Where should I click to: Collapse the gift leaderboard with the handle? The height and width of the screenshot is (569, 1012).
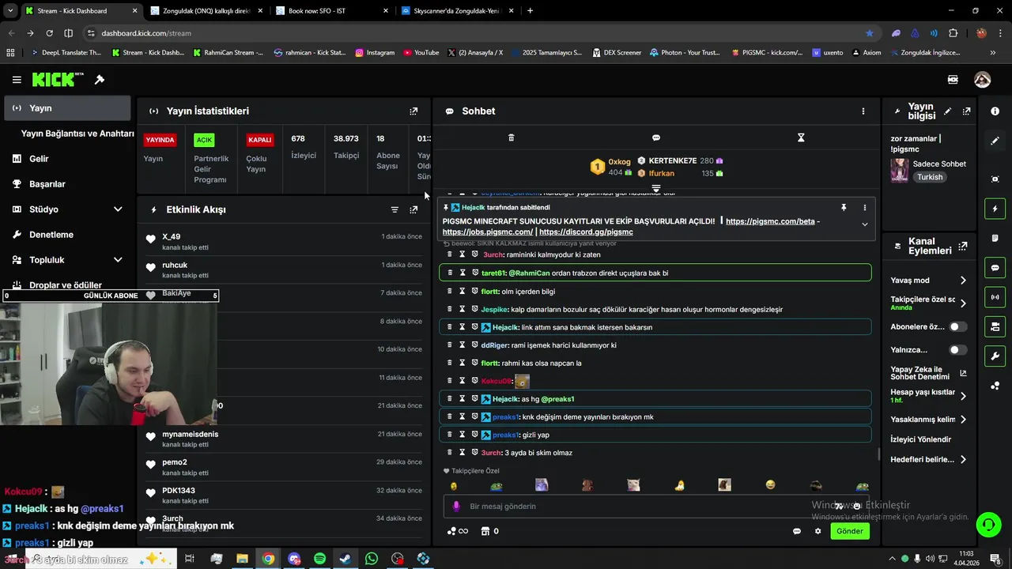click(655, 188)
